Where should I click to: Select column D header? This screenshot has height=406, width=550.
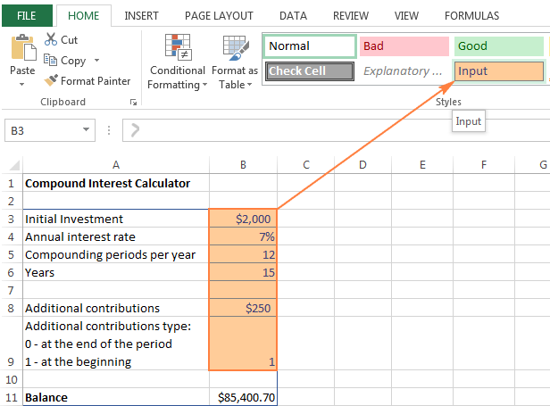coord(363,164)
